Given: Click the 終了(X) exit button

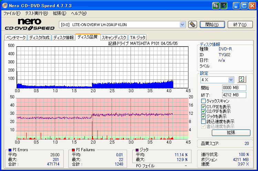Looking at the screenshot, I should coord(240,25).
